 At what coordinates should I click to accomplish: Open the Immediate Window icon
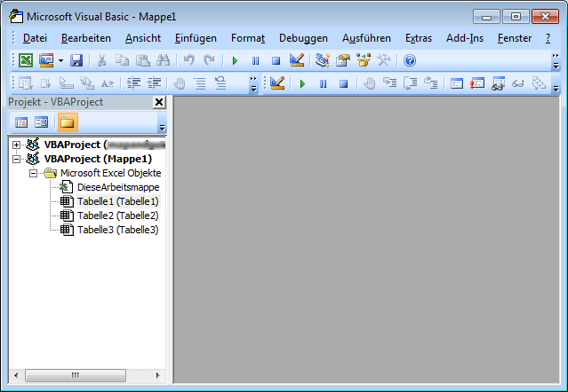click(477, 83)
